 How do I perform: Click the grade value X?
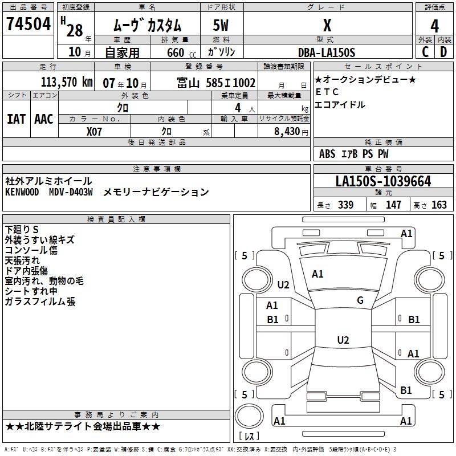coord(327,25)
